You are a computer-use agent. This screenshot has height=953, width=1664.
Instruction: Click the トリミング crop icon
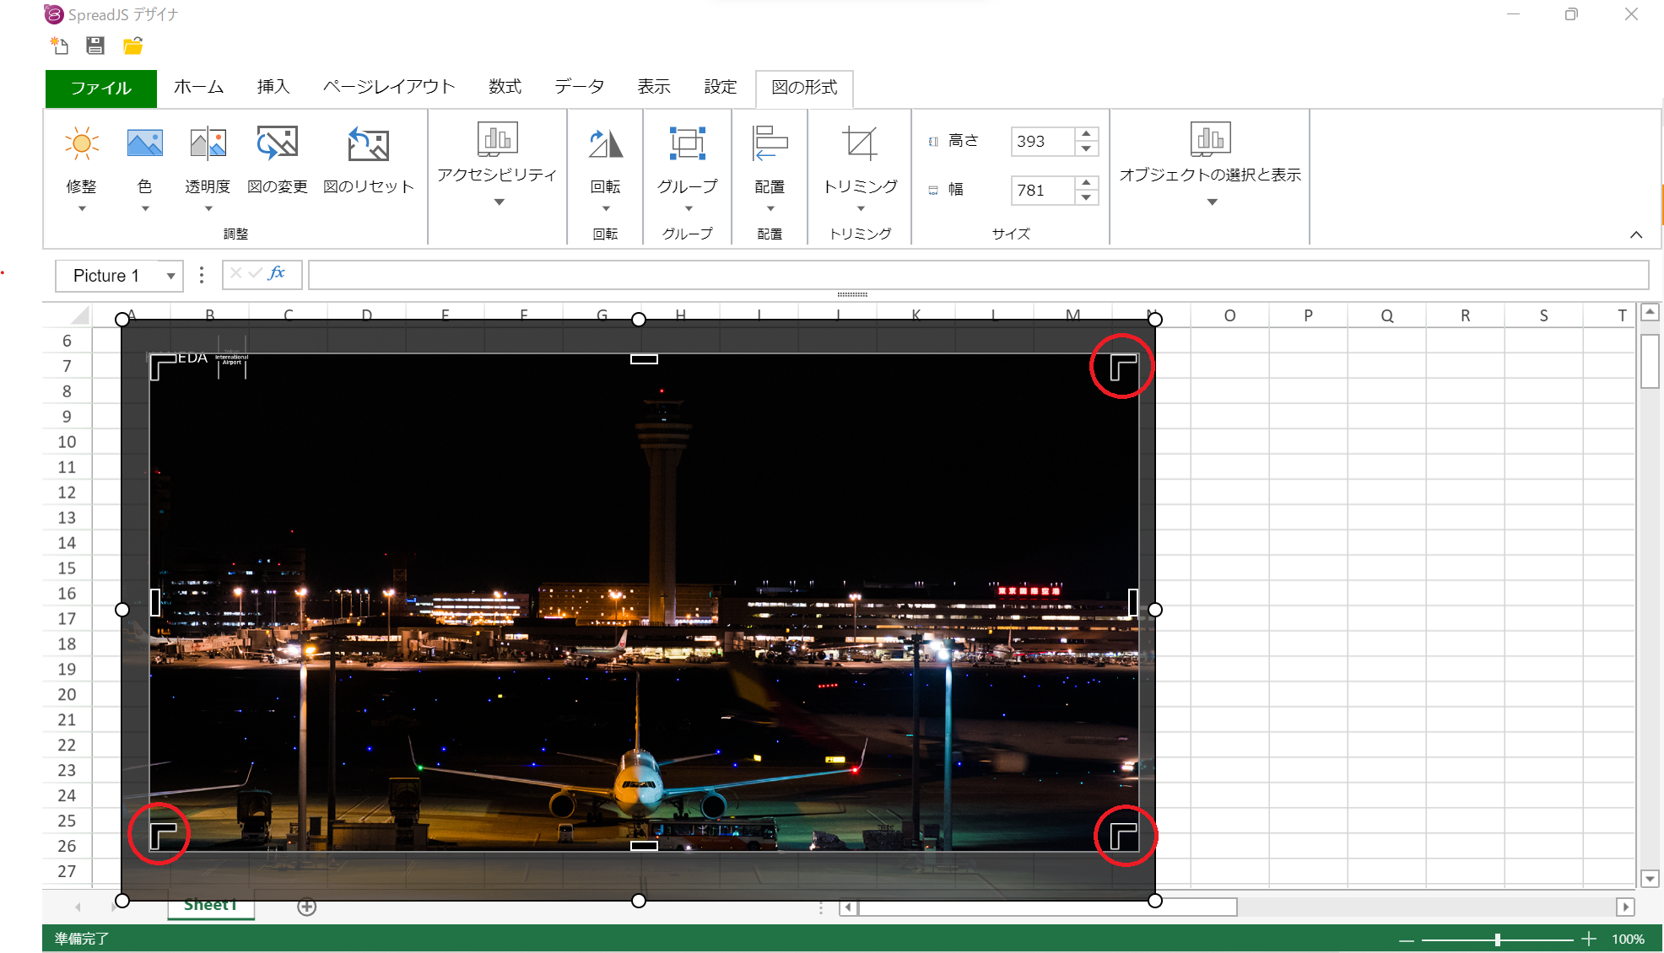pos(861,144)
